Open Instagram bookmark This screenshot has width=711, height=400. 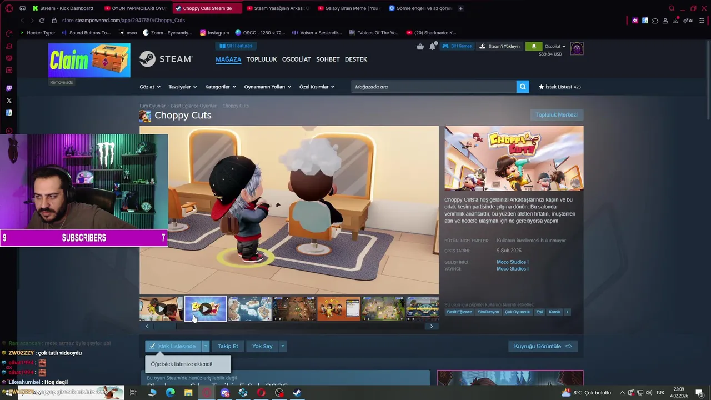pyautogui.click(x=214, y=33)
